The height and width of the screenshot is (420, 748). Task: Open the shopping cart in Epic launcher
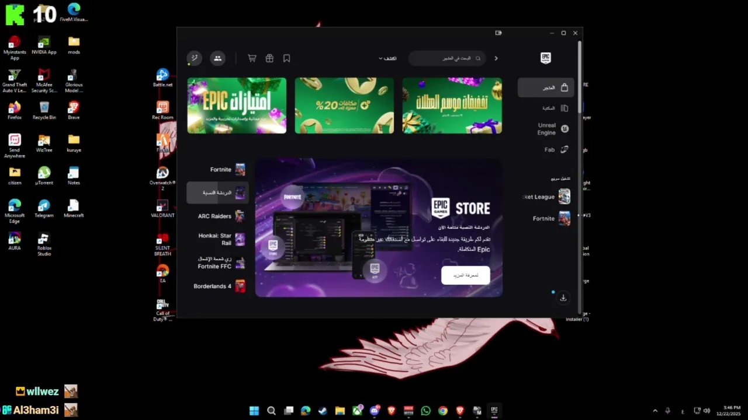click(252, 58)
